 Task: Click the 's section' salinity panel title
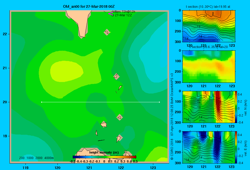click(x=208, y=47)
